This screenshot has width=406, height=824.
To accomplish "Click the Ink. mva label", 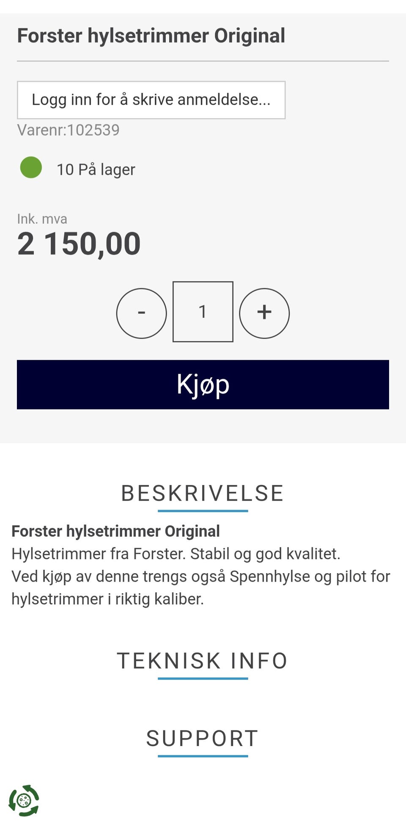I will coord(42,219).
